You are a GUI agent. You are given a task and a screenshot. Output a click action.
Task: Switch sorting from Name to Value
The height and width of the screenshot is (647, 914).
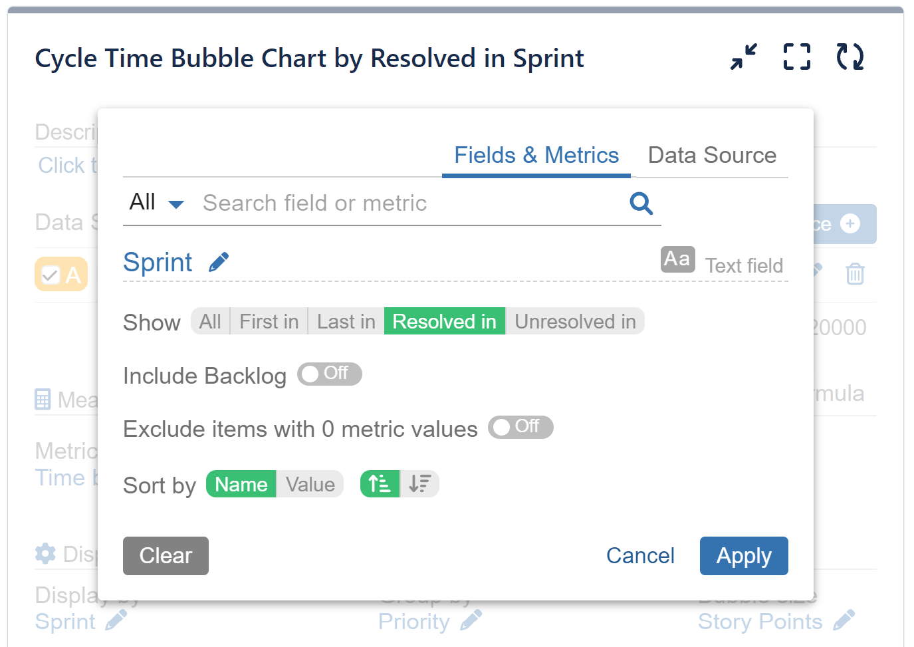point(310,484)
